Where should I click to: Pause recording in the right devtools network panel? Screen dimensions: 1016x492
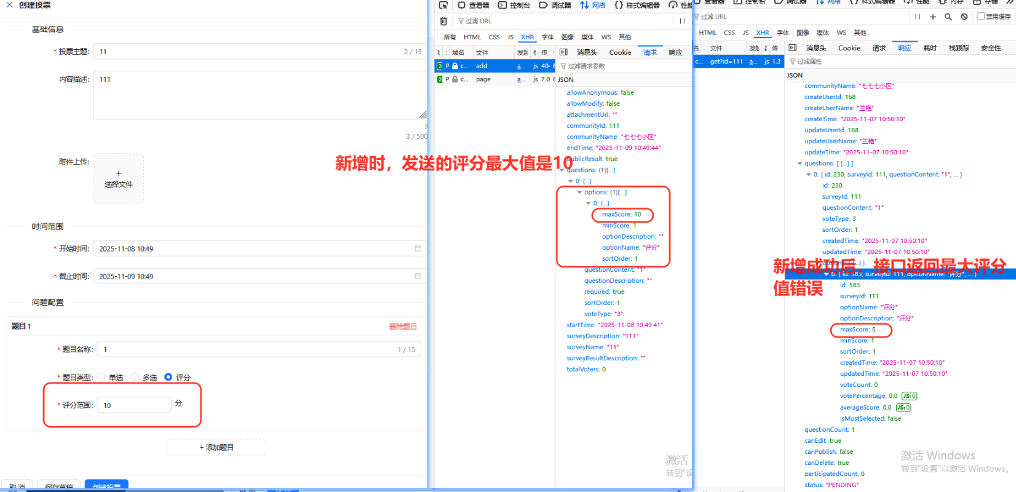(918, 17)
